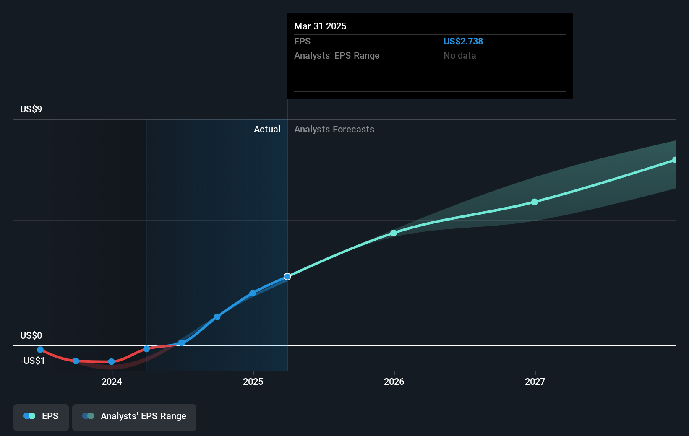Select the EPS data point at start of 2024

(x=111, y=362)
